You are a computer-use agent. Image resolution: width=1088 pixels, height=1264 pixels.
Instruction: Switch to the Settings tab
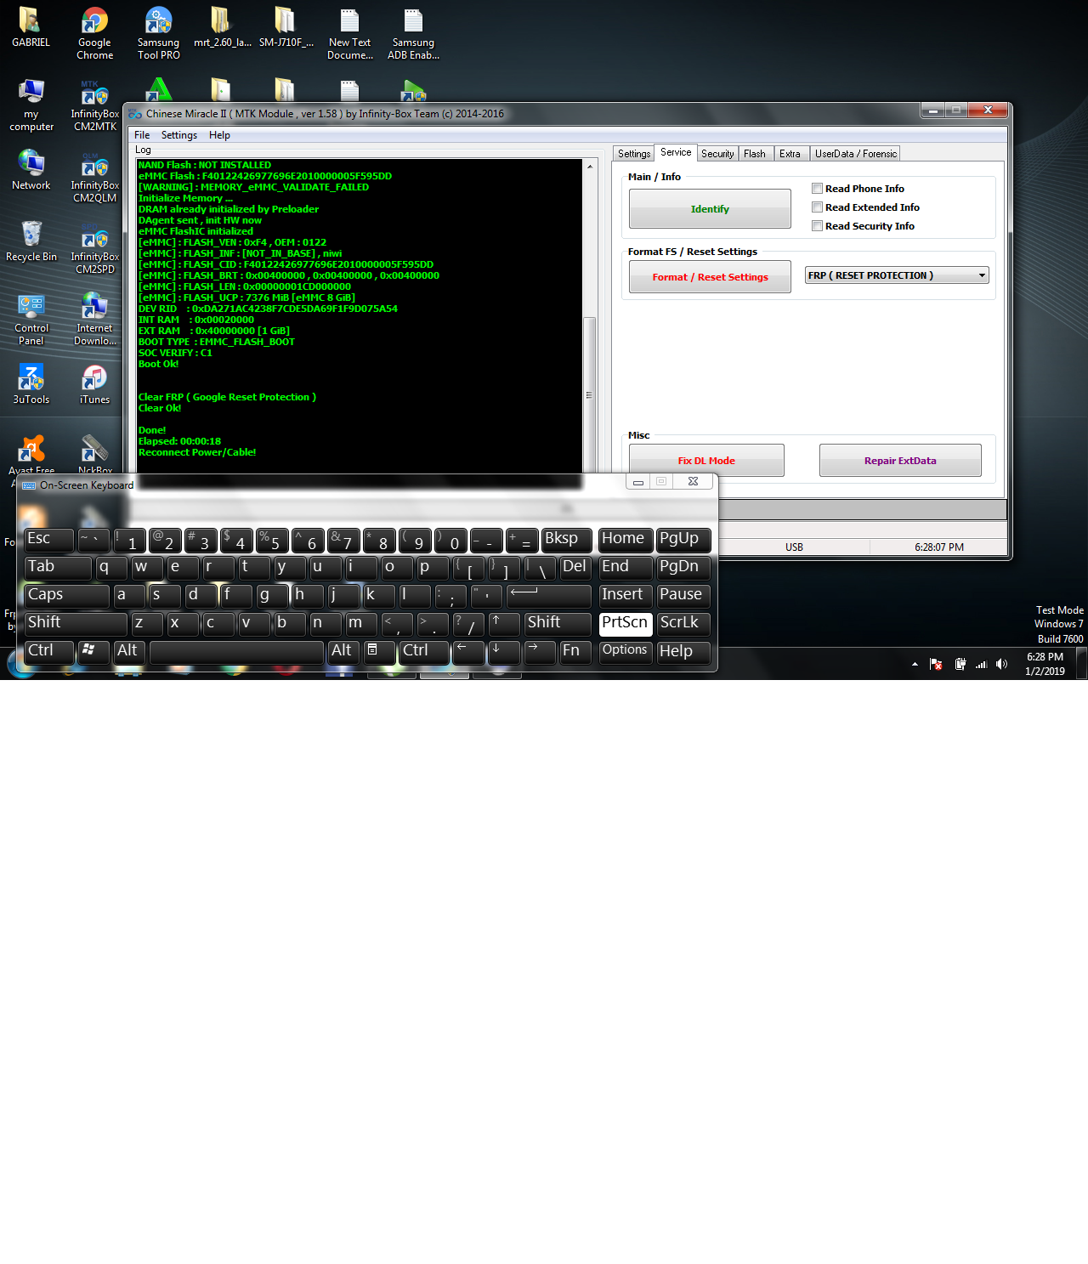[634, 154]
